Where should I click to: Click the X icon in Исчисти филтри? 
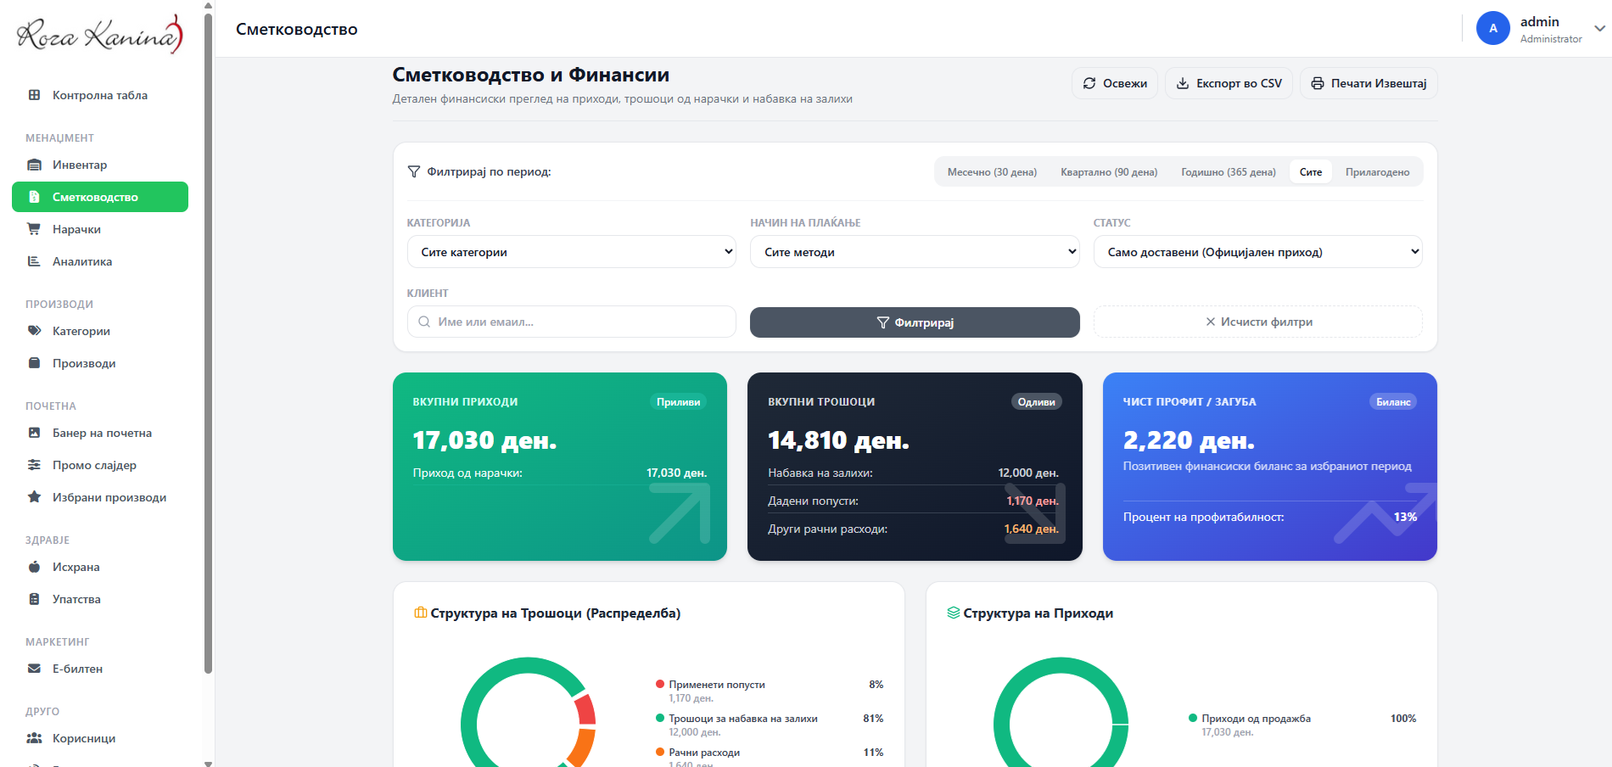pyautogui.click(x=1211, y=322)
